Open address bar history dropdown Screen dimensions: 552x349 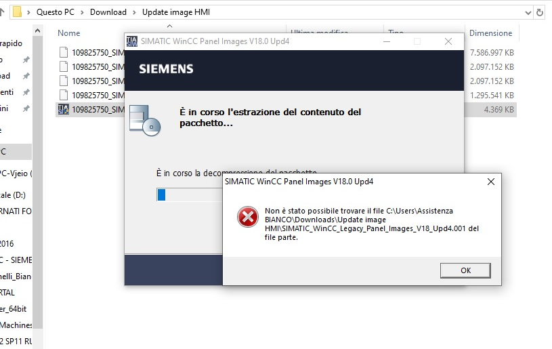coord(528,12)
